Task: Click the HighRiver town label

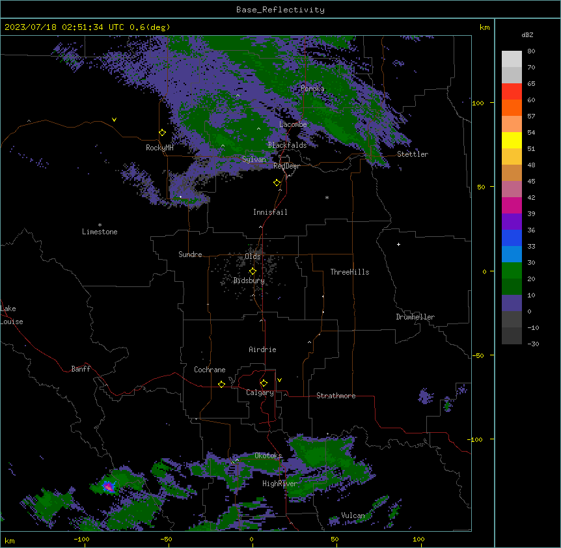Action: (280, 484)
